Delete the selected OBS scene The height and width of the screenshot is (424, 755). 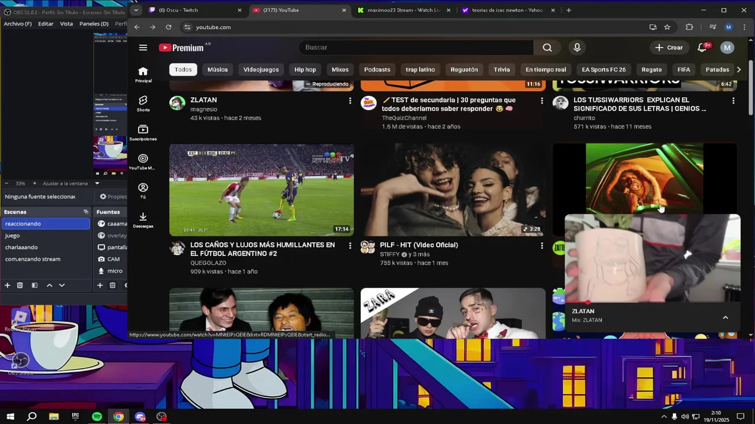(19, 286)
